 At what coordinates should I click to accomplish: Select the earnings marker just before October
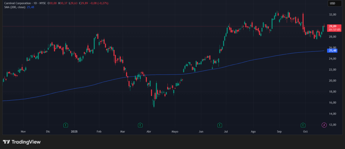point(303,125)
